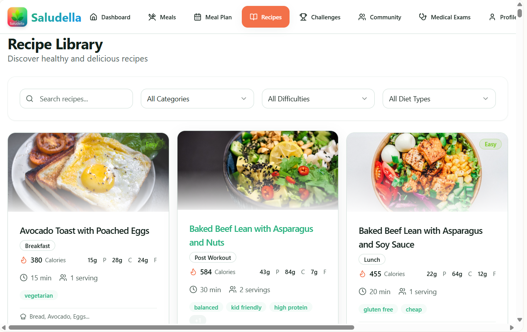Click the Saludella logo
Viewport: 527px width, 332px height.
coord(17,17)
